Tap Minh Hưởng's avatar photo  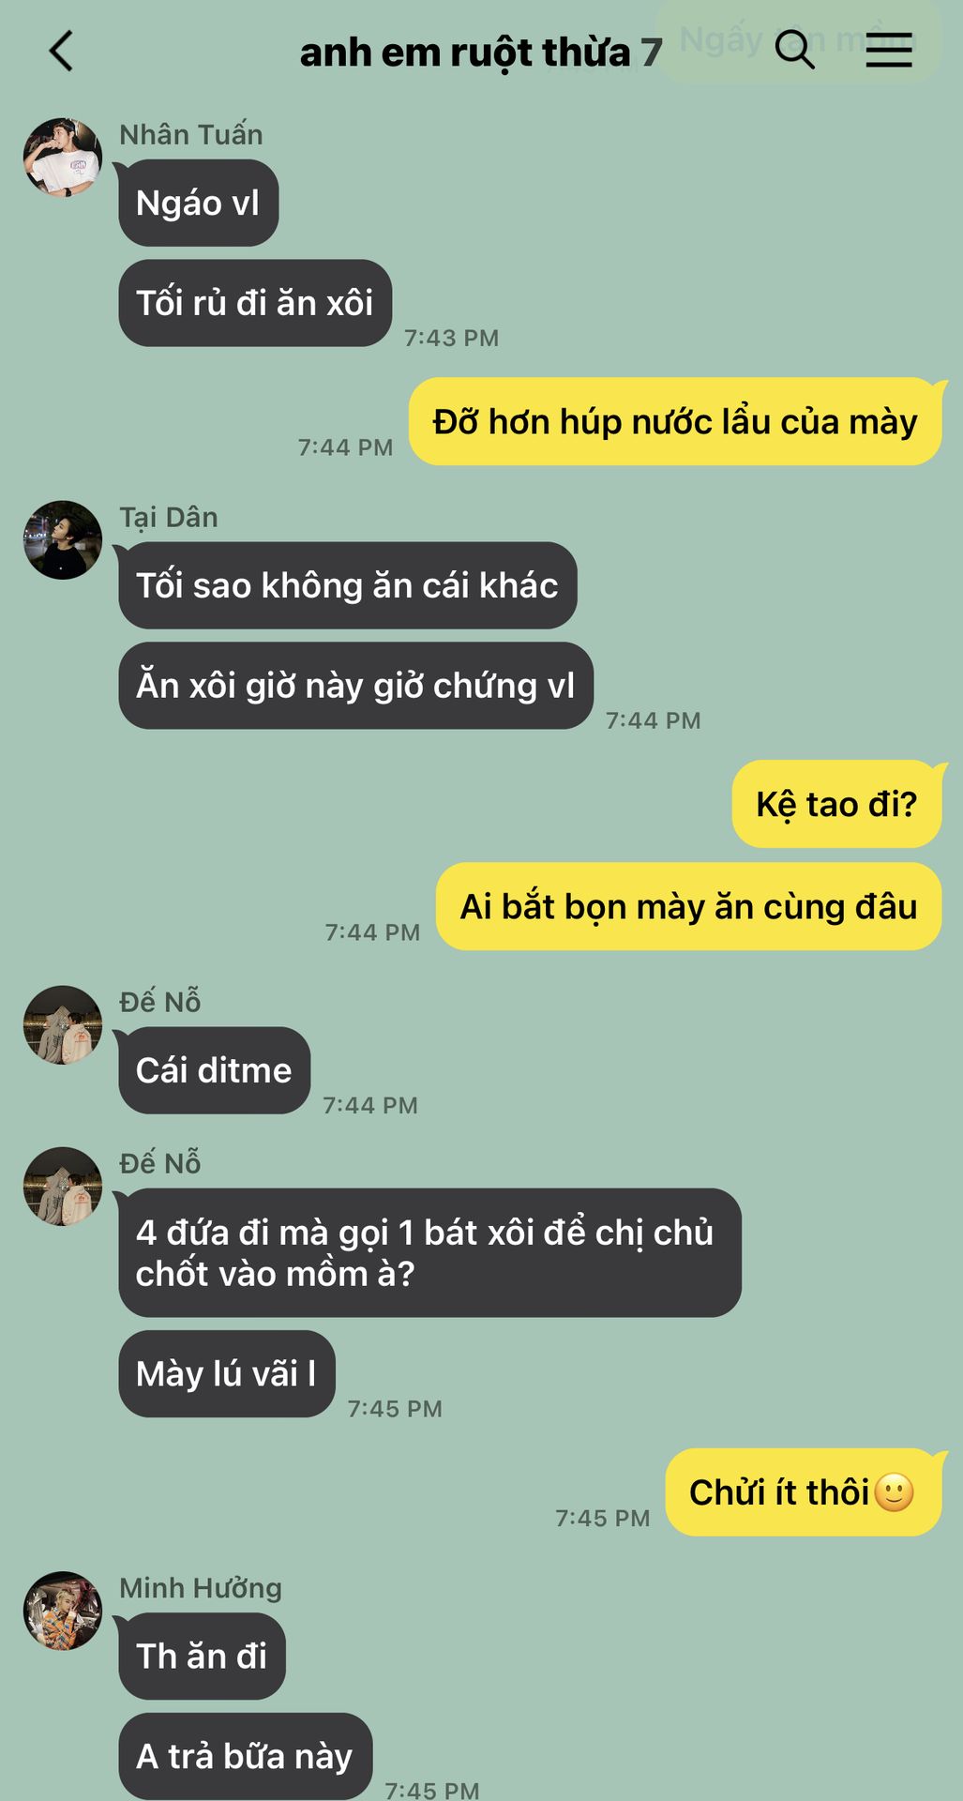[x=63, y=1611]
